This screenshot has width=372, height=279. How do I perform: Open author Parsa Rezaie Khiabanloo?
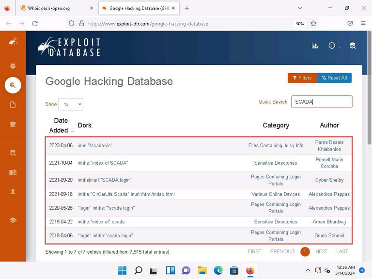coord(329,145)
